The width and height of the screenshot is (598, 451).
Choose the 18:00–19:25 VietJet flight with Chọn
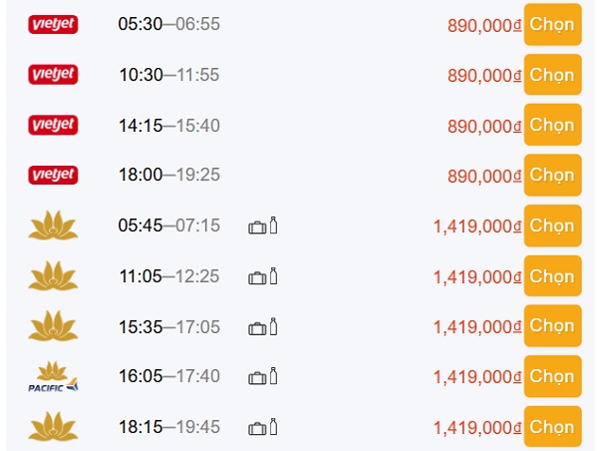[x=552, y=175]
